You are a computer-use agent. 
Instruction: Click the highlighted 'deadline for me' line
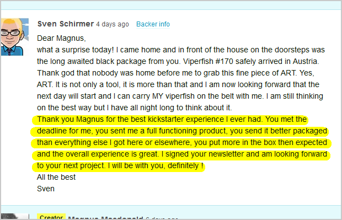tap(182, 131)
